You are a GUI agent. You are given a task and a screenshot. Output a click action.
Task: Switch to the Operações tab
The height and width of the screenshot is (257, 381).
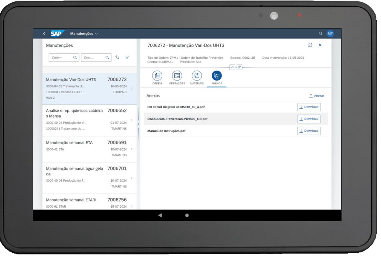(x=177, y=75)
